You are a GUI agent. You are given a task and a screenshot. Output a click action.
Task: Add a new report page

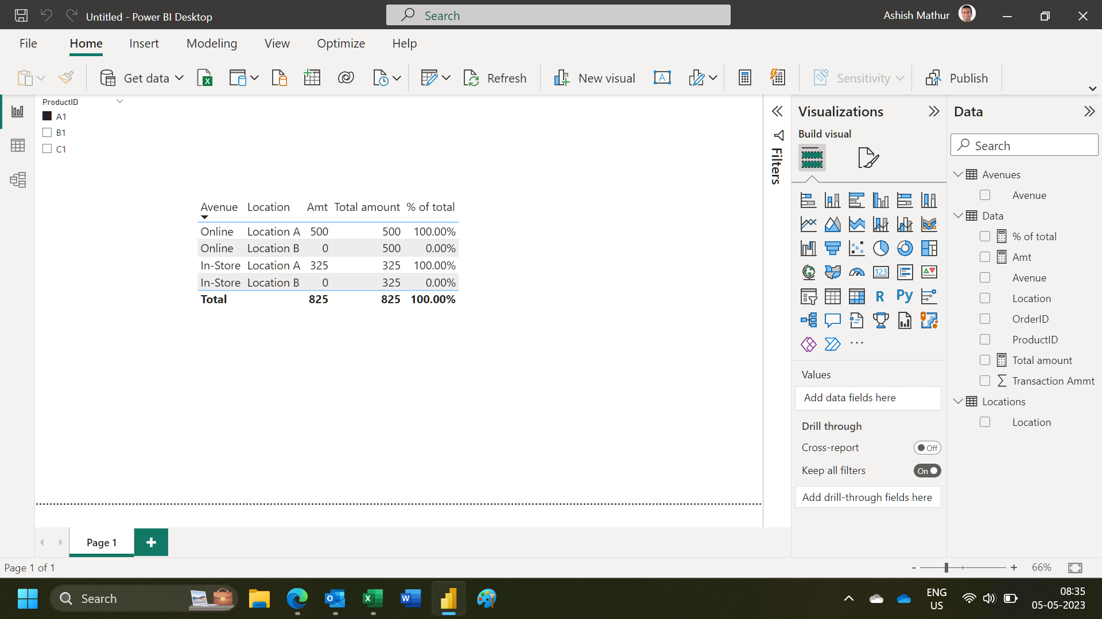point(151,542)
